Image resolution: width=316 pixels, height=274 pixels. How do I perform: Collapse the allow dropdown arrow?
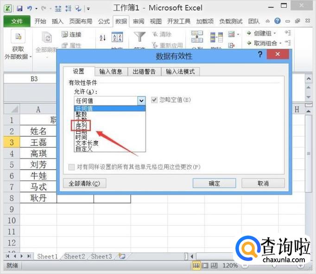(x=141, y=101)
